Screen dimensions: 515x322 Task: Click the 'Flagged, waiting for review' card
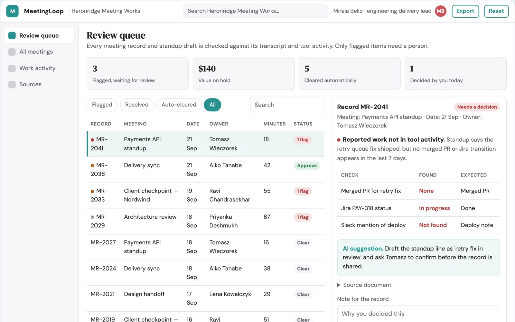pos(137,73)
